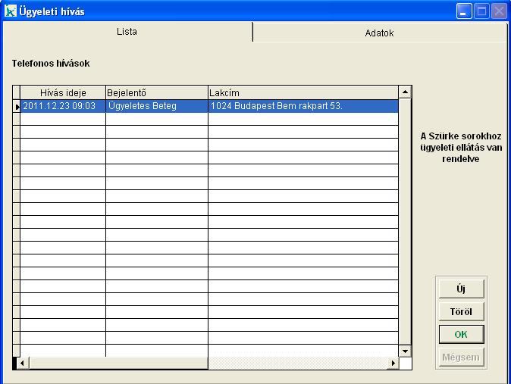Click the 1024 Budapest Bem rakpart address cell
Image resolution: width=511 pixels, height=384 pixels.
pyautogui.click(x=303, y=106)
